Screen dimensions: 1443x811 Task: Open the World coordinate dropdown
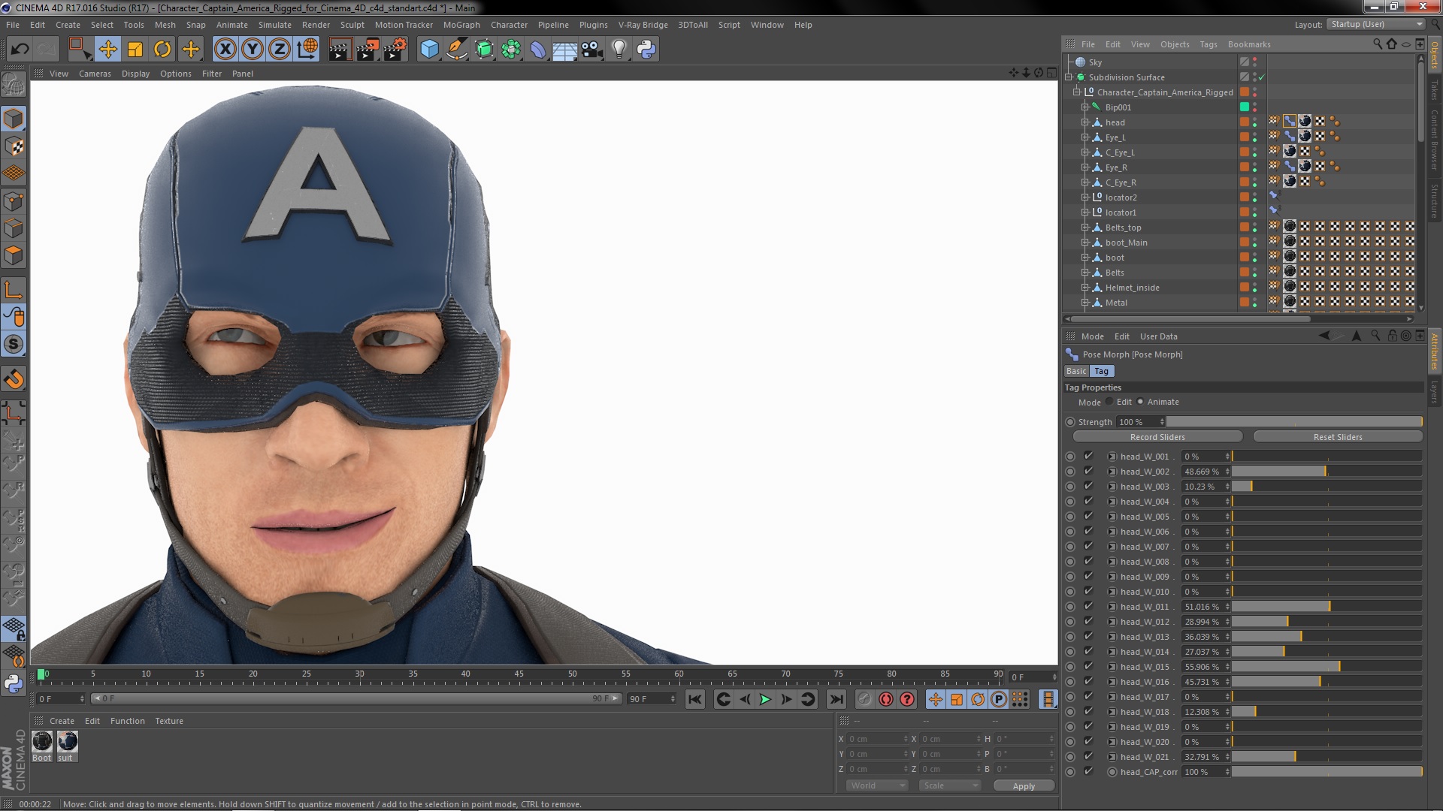877,785
